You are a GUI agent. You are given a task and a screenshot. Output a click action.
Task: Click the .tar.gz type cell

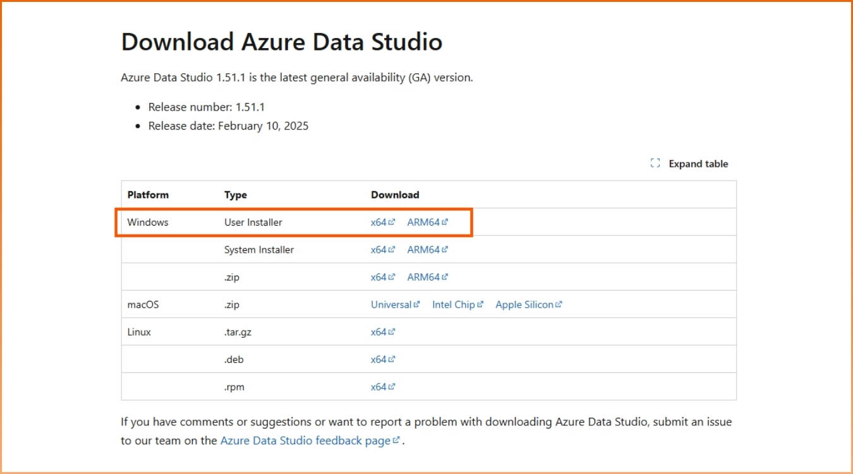point(238,332)
